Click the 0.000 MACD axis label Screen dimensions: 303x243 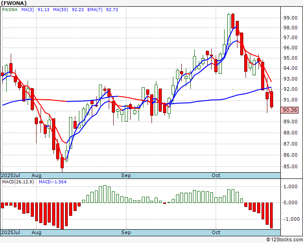click(290, 202)
